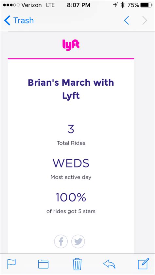Tap the 8:07 PM clock in status bar
The image size is (155, 275).
coord(78,5)
